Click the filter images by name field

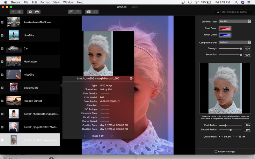234,12
